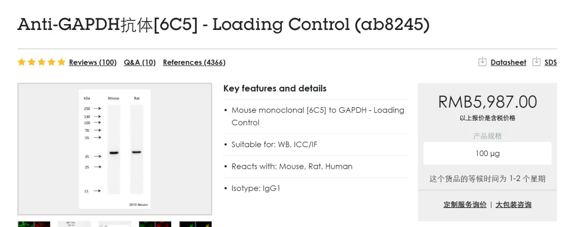The image size is (567, 227).
Task: Open the Reviews (100) link
Action: [92, 63]
